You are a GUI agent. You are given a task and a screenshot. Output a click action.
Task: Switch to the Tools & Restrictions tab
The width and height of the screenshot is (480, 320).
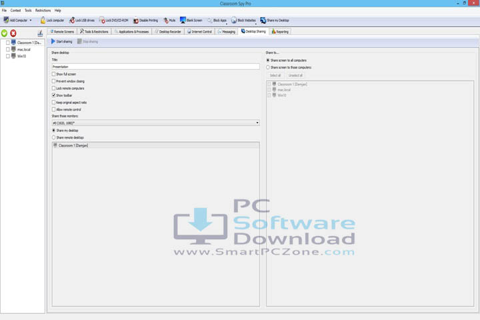click(x=94, y=31)
